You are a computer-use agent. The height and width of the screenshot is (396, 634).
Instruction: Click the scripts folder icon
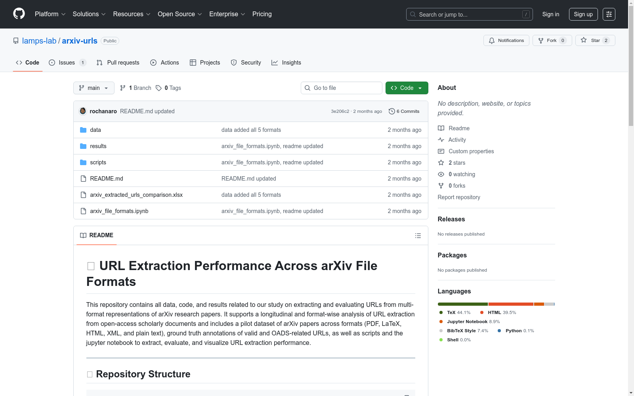point(83,162)
